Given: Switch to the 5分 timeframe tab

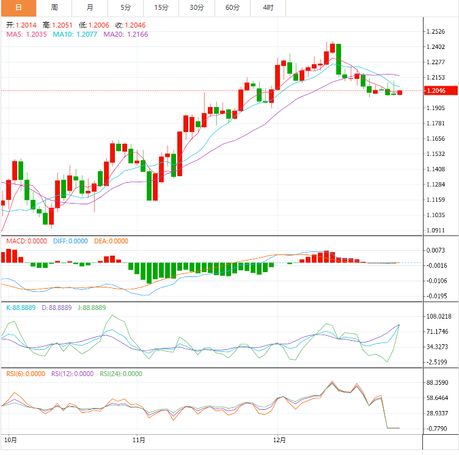Looking at the screenshot, I should click(126, 8).
